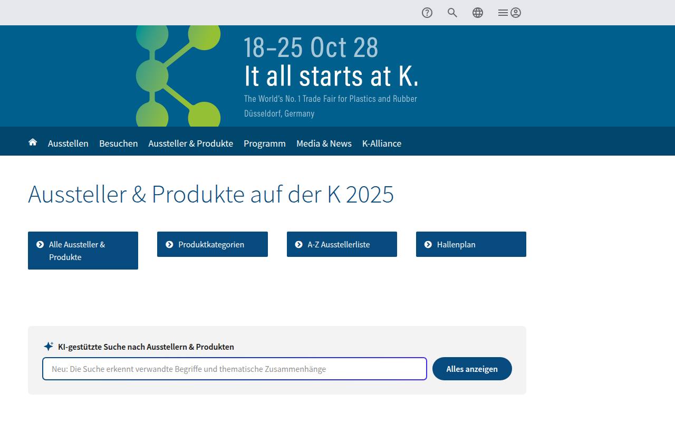Click the 'KI-gestützte Suche nach Ausstellern & Produkten' label
This screenshot has height=422, width=675.
point(146,347)
